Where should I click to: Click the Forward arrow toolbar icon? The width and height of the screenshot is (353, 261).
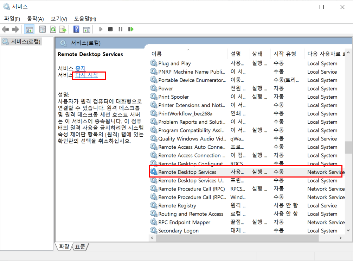(15, 29)
